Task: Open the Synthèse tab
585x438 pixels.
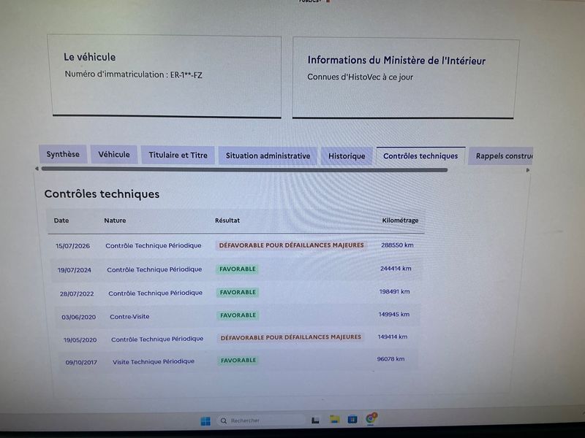Action: click(x=63, y=154)
